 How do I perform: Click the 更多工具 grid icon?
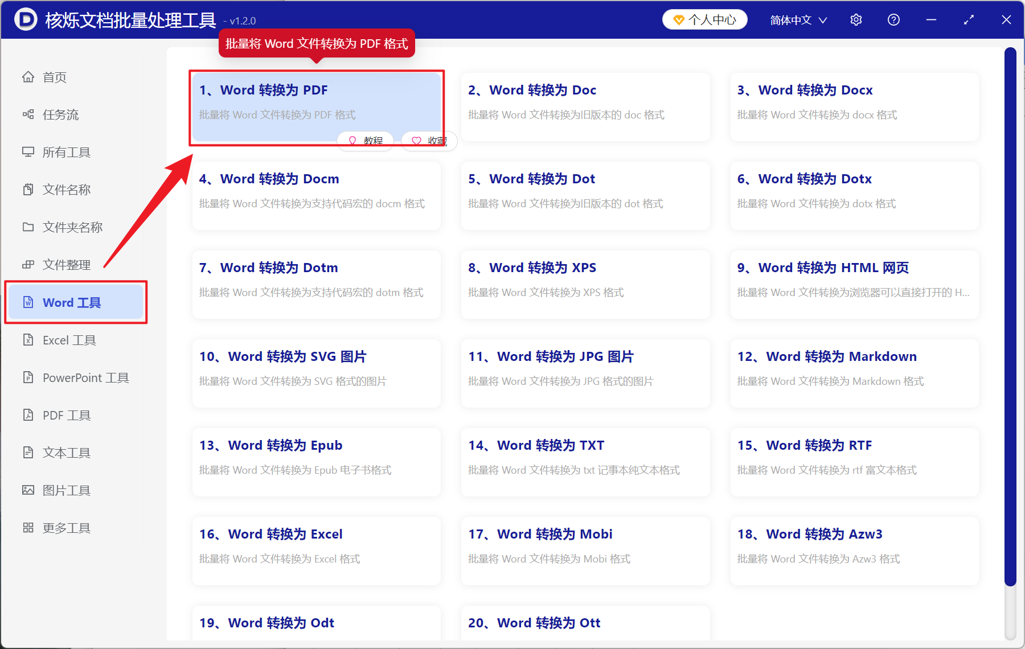(x=28, y=528)
